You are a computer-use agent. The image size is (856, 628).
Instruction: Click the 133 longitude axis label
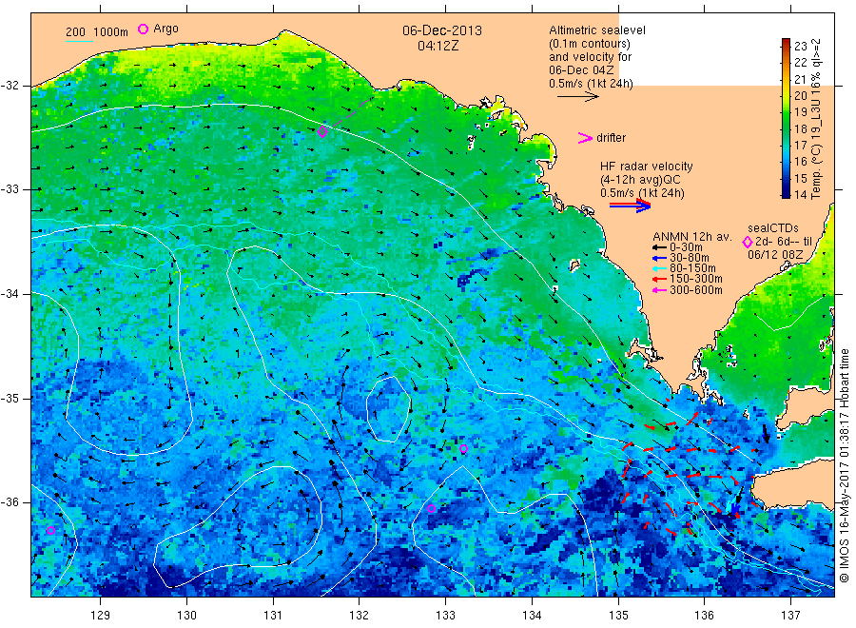point(445,616)
